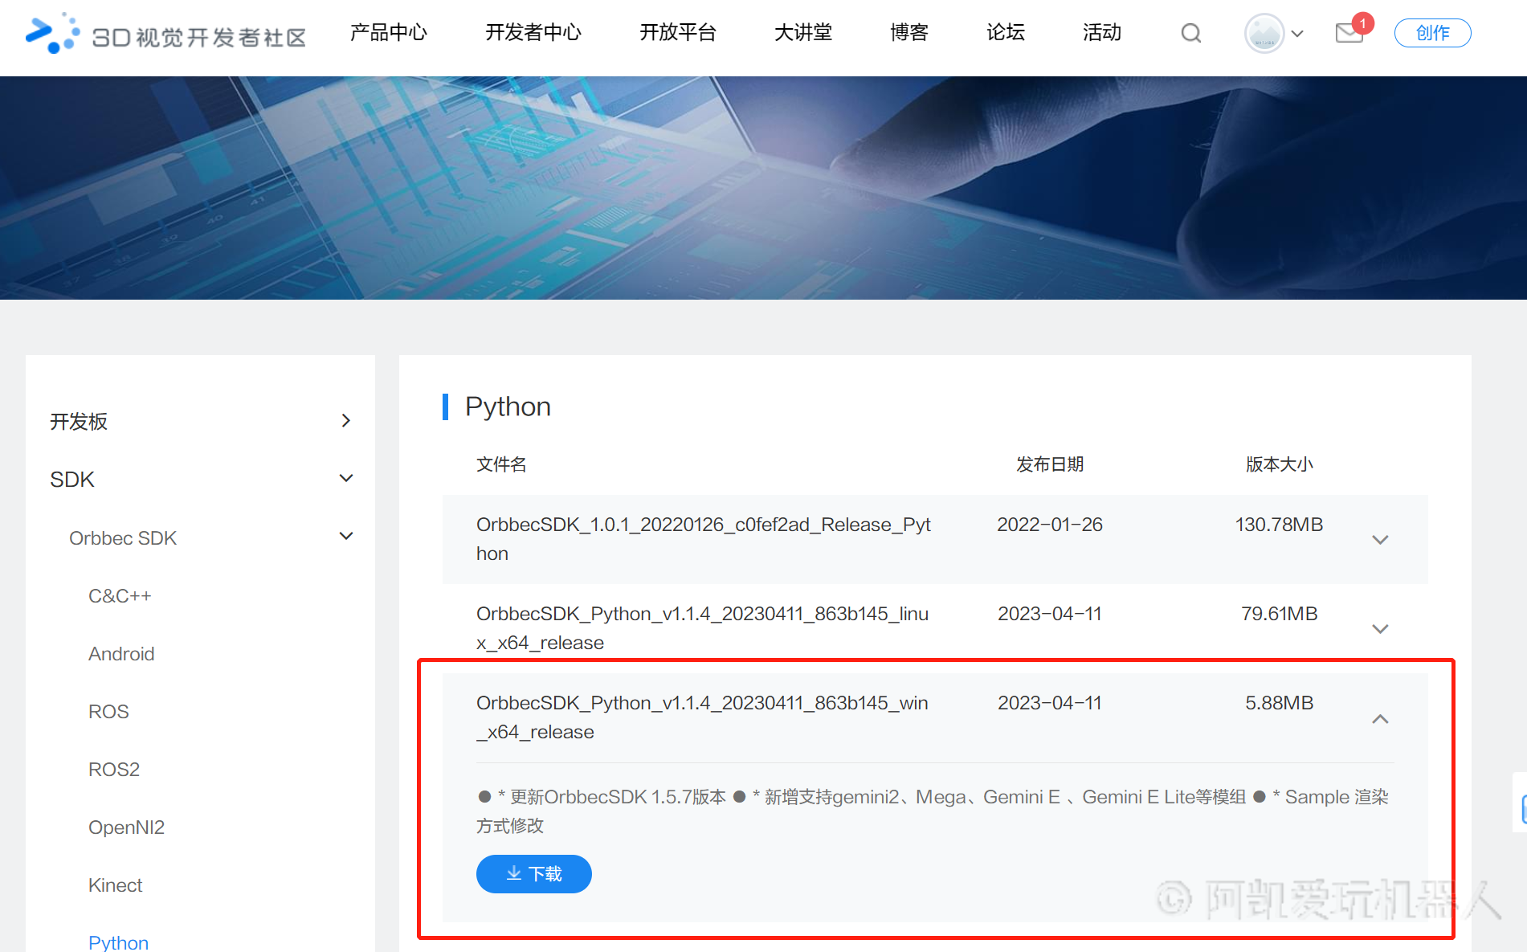The height and width of the screenshot is (952, 1527).
Task: Expand the avatar dropdown arrow
Action: point(1297,34)
